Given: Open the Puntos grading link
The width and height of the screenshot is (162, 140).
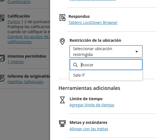Looking at the screenshot, I should pyautogui.click(x=14, y=22).
